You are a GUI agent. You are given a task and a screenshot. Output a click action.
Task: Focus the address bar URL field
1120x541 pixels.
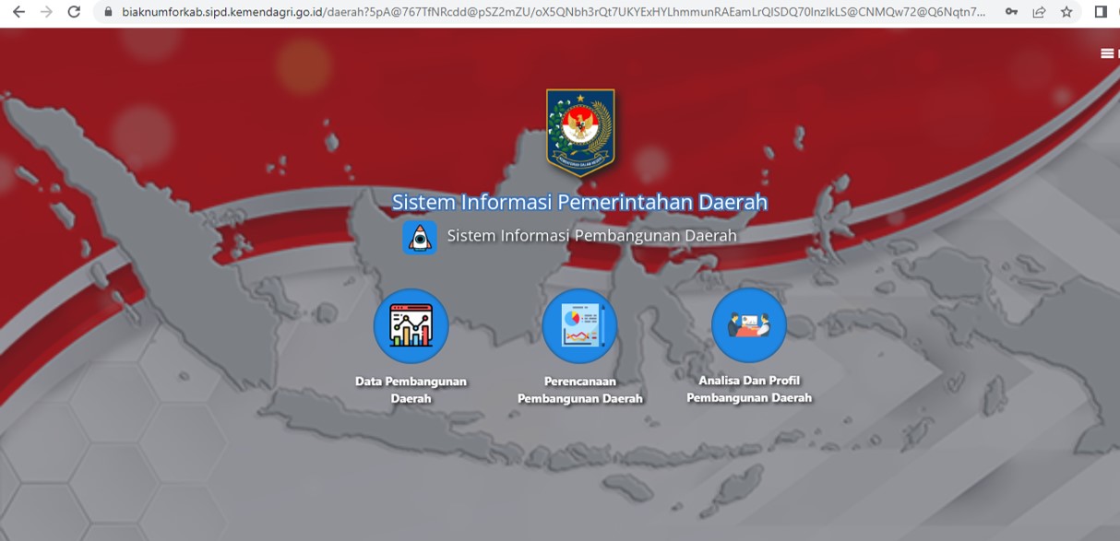[x=554, y=12]
